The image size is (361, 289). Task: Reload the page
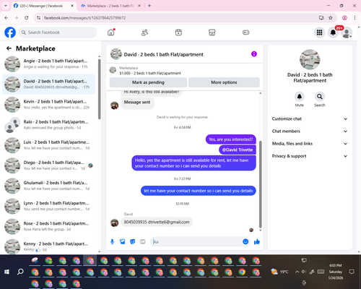(27, 18)
